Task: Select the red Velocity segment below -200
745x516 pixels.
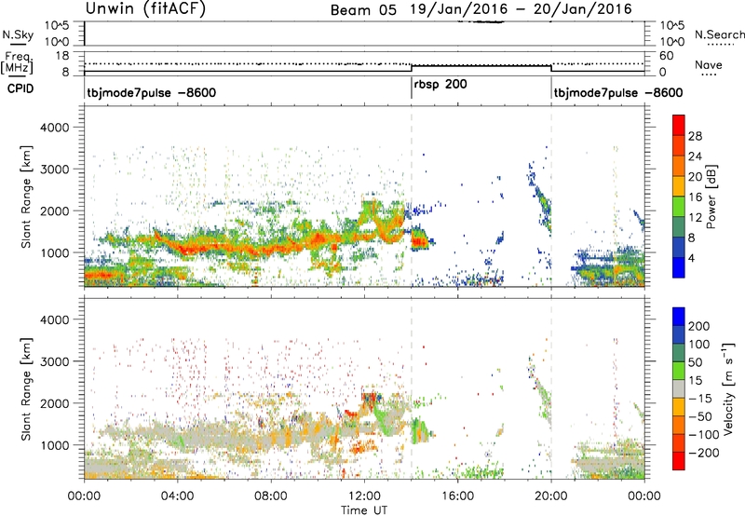Action: point(679,461)
